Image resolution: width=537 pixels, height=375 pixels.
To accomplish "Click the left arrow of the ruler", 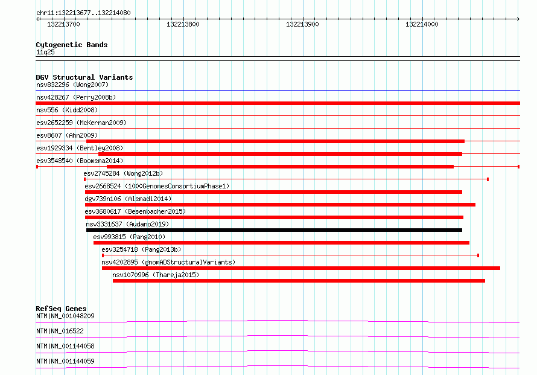I will 37,19.
